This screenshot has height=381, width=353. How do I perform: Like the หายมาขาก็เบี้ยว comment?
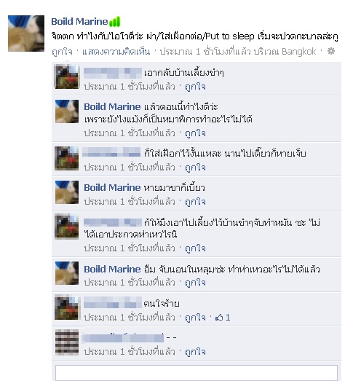click(x=195, y=202)
